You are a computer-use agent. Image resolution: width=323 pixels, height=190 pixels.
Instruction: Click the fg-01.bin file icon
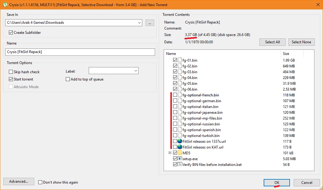point(180,60)
